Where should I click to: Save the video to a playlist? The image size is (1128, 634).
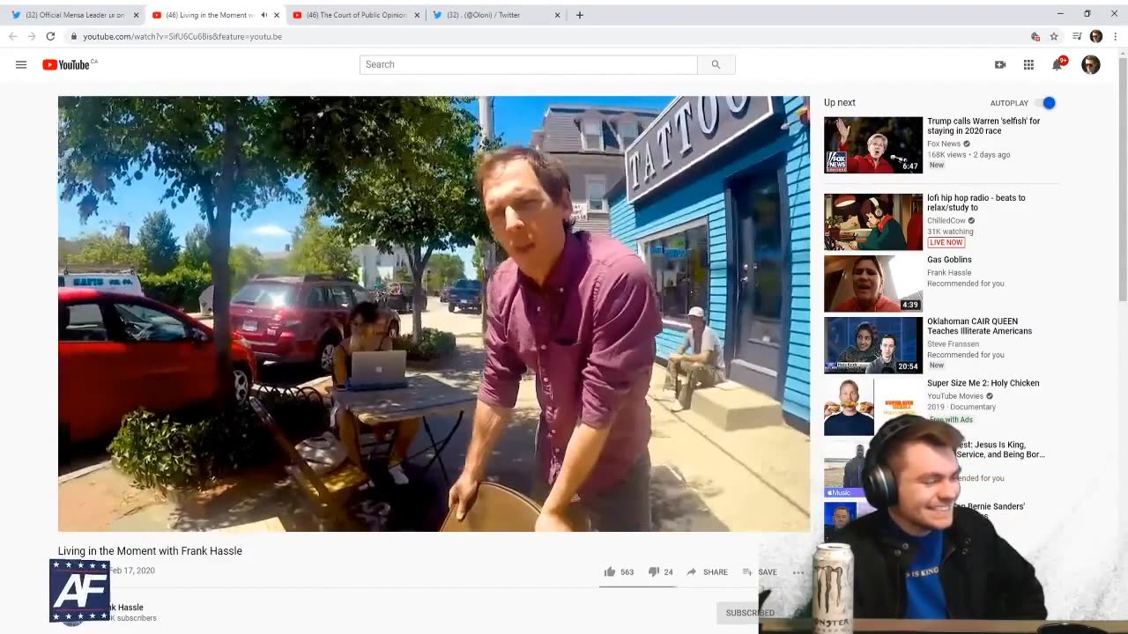click(760, 571)
